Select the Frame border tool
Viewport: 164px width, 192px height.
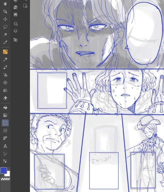(5, 131)
